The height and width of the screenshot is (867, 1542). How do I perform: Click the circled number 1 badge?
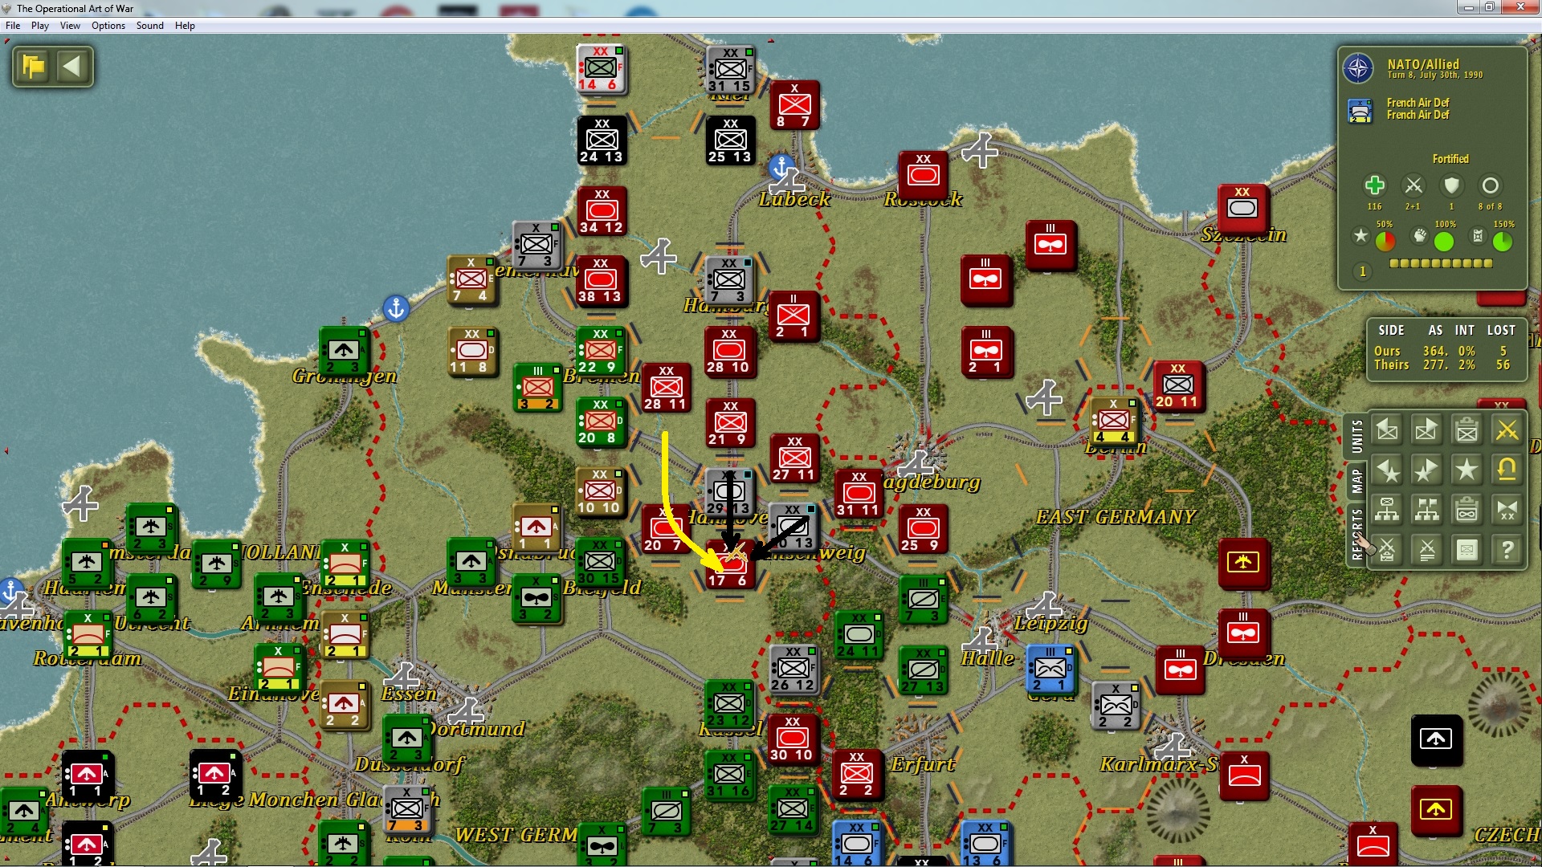pos(1362,271)
